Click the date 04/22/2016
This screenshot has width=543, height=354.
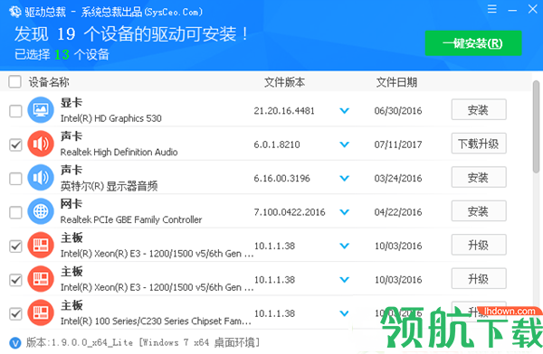(x=398, y=212)
